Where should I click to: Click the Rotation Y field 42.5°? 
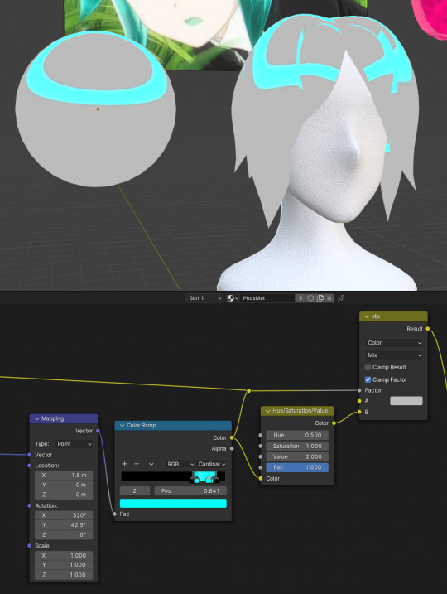[64, 525]
